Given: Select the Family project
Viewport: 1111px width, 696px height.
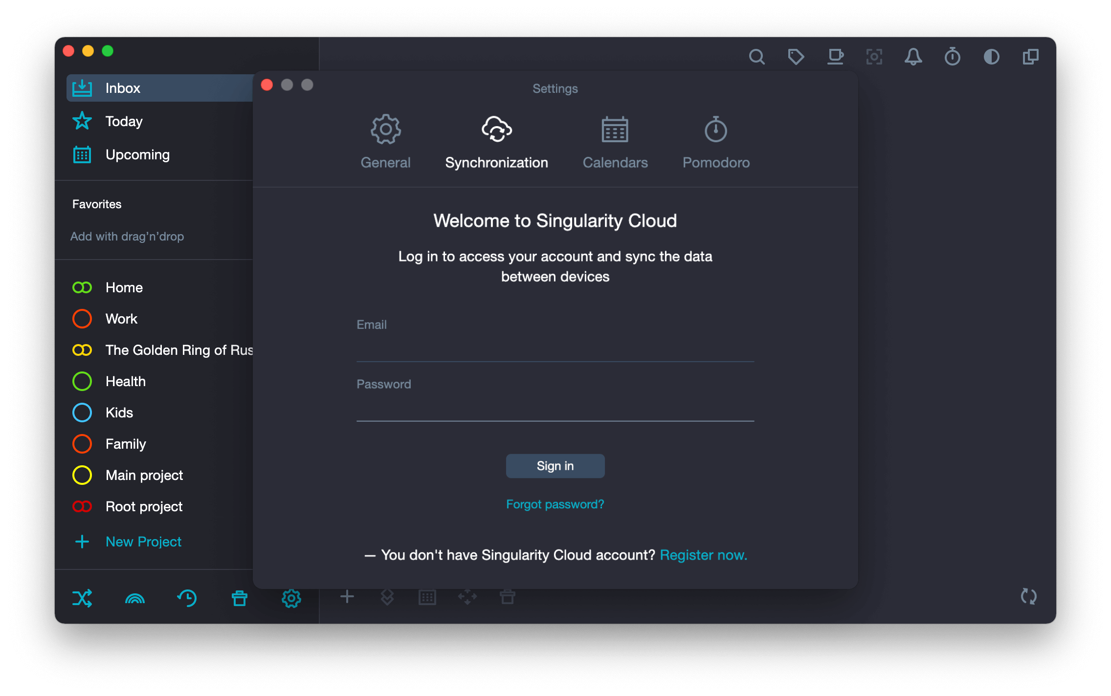Looking at the screenshot, I should (160, 444).
